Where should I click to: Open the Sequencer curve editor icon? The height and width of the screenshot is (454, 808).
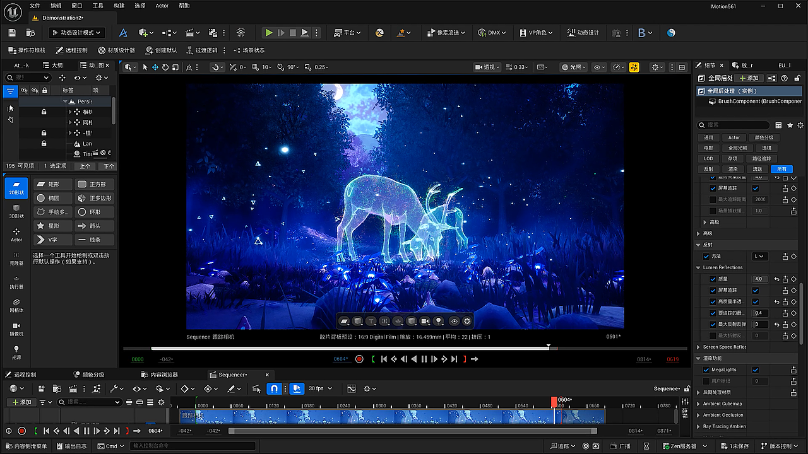(352, 388)
